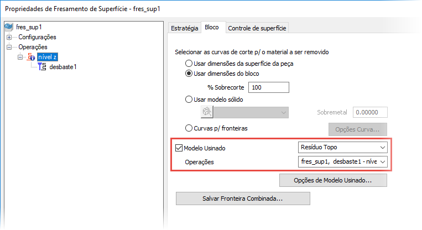This screenshot has width=422, height=230.
Task: Collapse the nível z tree node
Action: click(20, 57)
